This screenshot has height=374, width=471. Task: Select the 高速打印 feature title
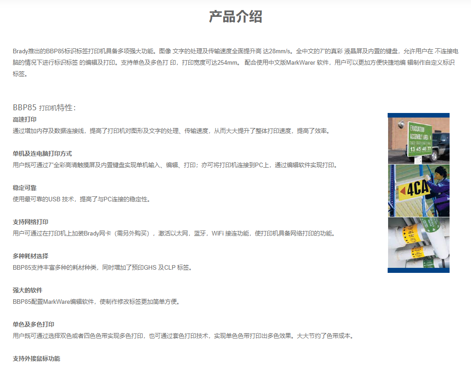tap(24, 119)
